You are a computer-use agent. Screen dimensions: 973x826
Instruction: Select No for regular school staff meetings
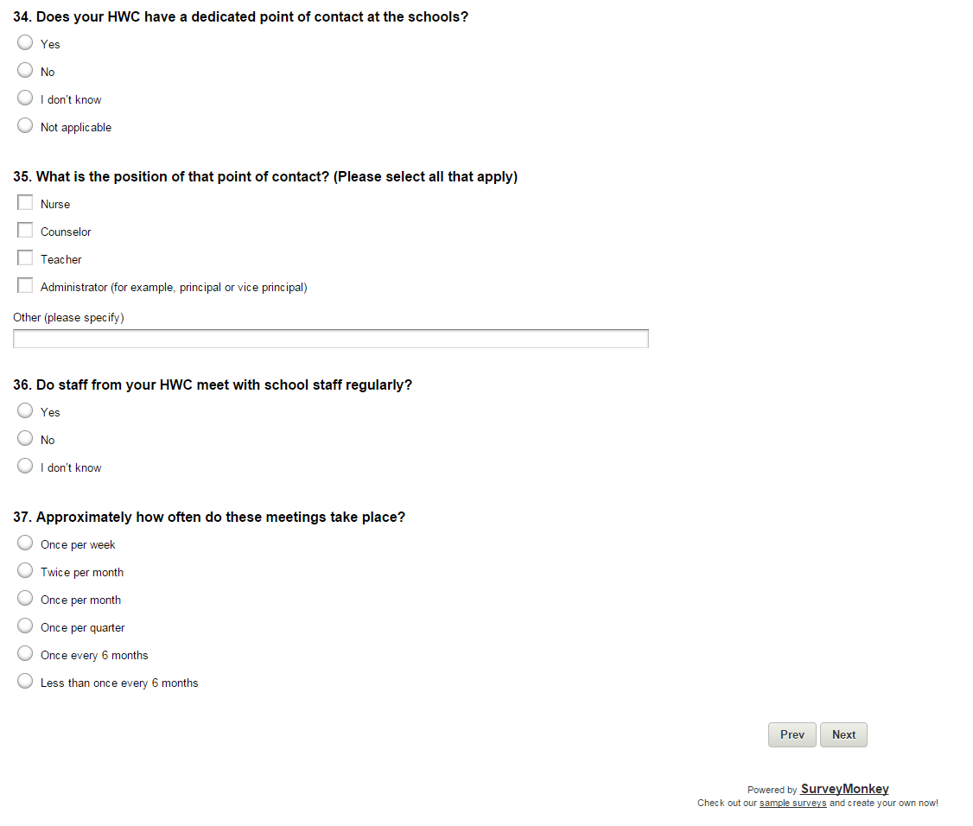click(25, 439)
